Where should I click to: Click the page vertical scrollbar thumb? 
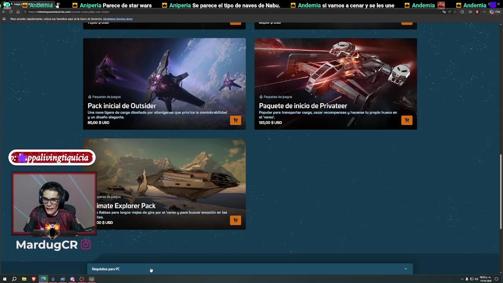click(501, 191)
